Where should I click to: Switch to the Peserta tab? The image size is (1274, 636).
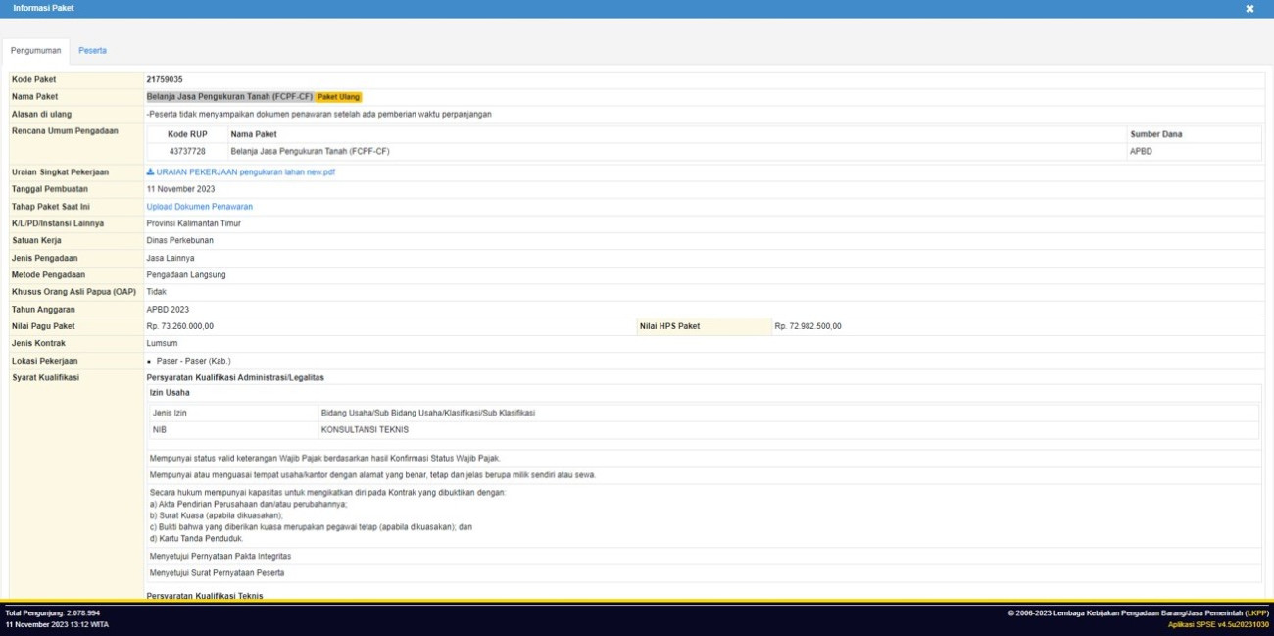click(x=93, y=50)
